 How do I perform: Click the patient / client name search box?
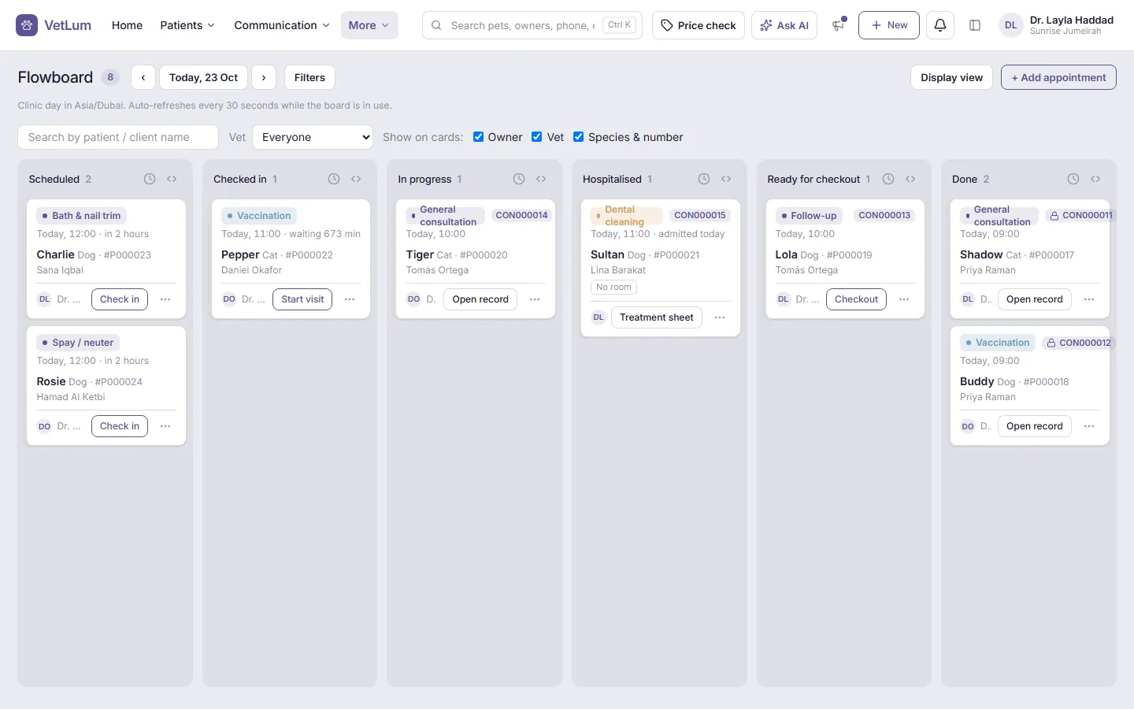[x=118, y=137]
